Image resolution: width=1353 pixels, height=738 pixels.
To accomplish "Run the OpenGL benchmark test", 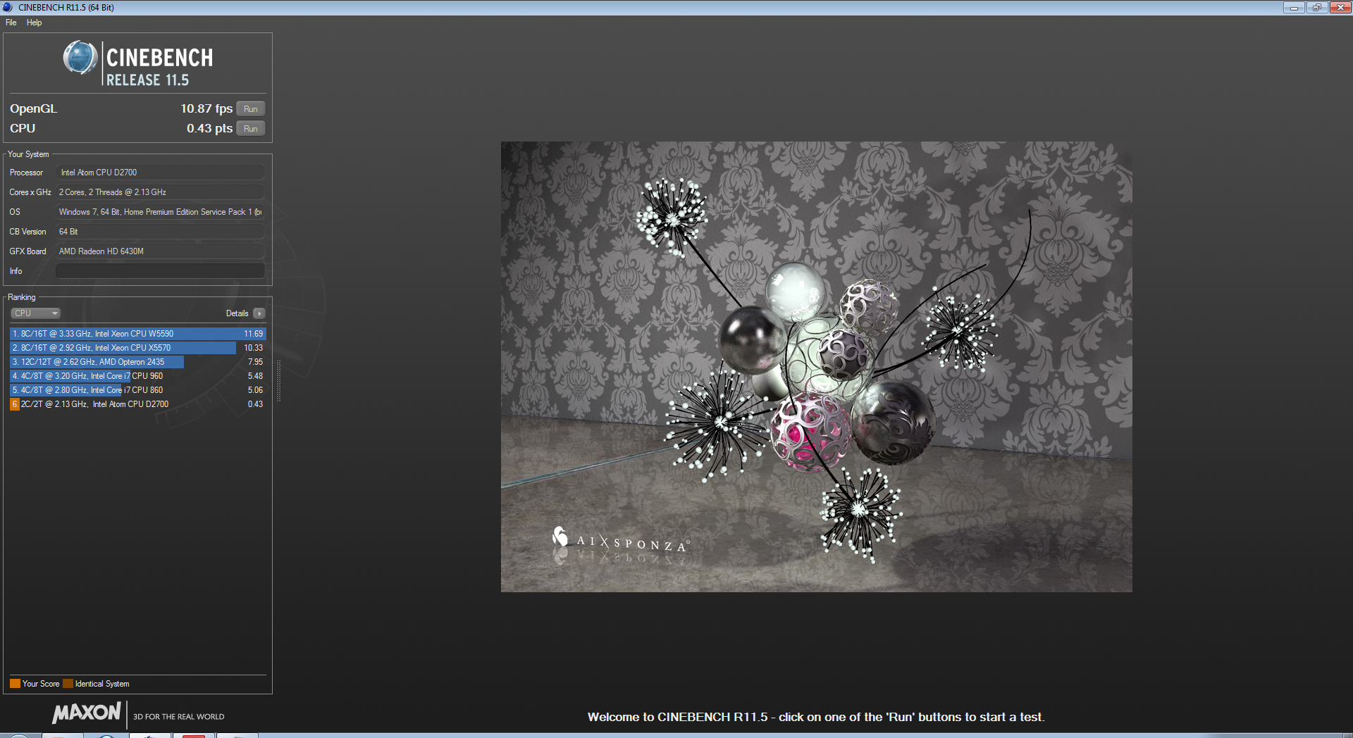I will click(x=250, y=108).
